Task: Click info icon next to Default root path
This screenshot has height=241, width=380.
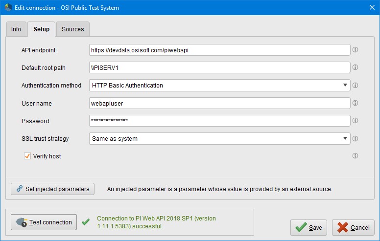Action: coord(356,67)
